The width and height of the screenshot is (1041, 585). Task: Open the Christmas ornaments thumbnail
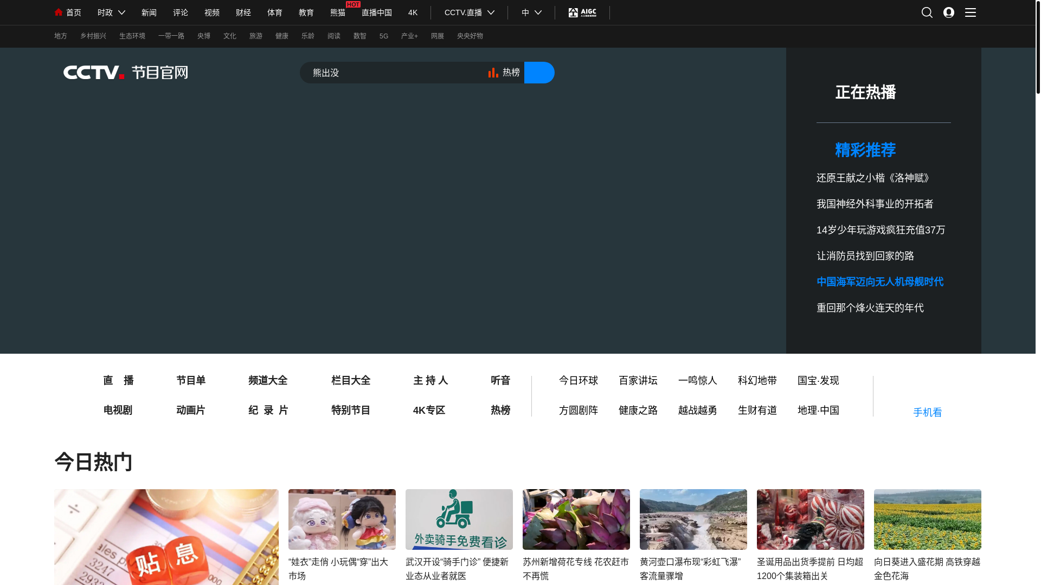(811, 519)
